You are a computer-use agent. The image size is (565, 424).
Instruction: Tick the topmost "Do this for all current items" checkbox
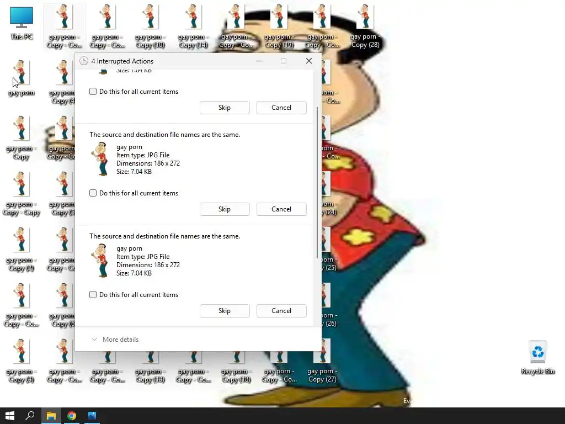93,92
